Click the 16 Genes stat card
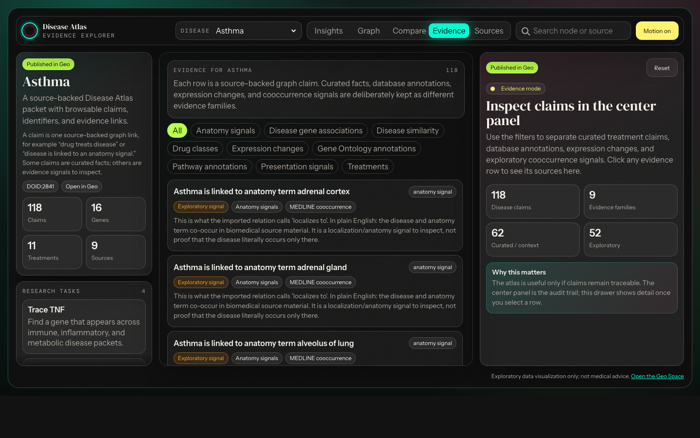This screenshot has width=700, height=438. (x=116, y=214)
